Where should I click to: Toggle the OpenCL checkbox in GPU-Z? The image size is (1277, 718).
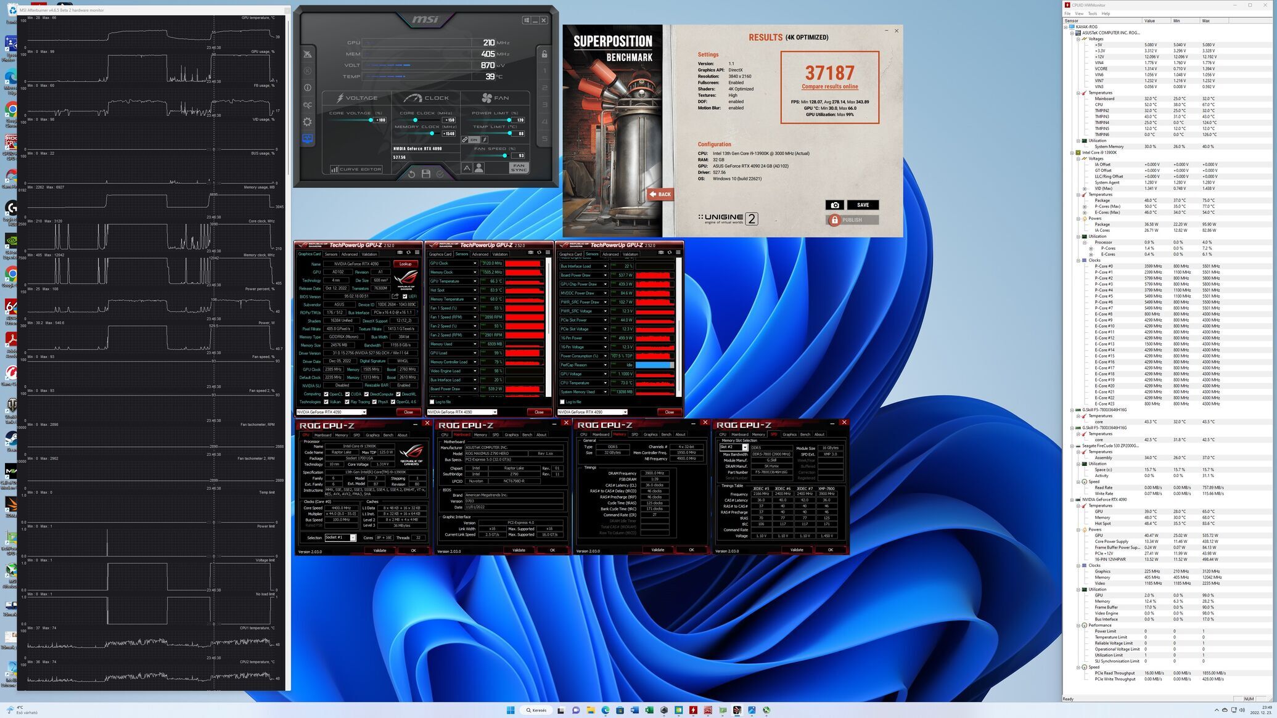coord(326,394)
